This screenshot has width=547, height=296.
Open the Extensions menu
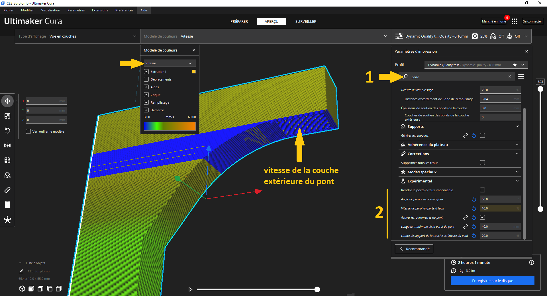(100, 10)
